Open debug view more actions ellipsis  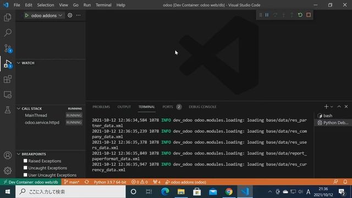78,15
